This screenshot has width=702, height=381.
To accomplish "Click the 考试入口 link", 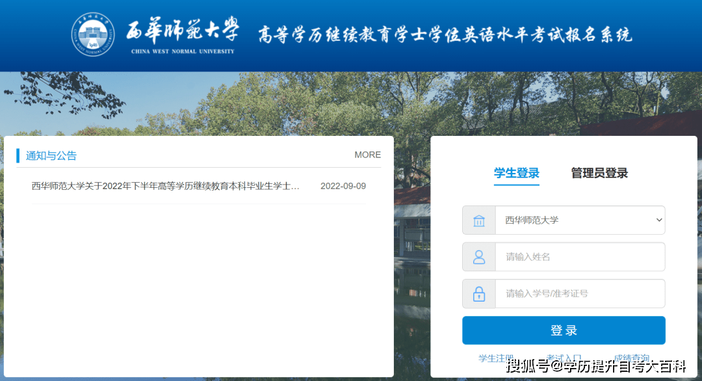I will (x=564, y=358).
